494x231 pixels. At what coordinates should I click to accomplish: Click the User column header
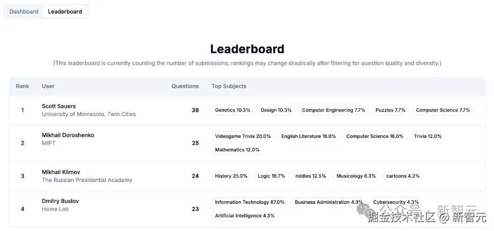pyautogui.click(x=48, y=86)
